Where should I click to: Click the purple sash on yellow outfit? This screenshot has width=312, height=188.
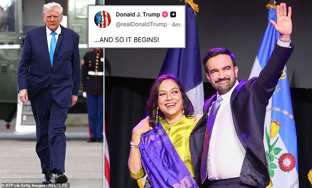coord(165,158)
